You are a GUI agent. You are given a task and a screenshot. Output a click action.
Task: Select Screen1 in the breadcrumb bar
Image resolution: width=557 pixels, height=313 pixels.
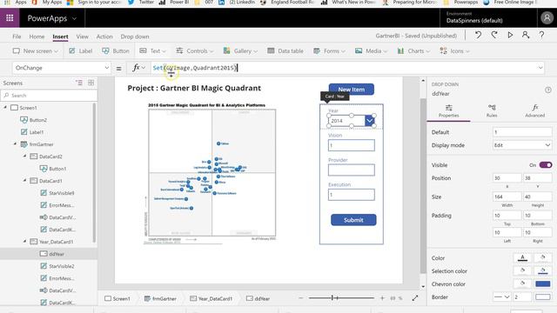tap(117, 298)
